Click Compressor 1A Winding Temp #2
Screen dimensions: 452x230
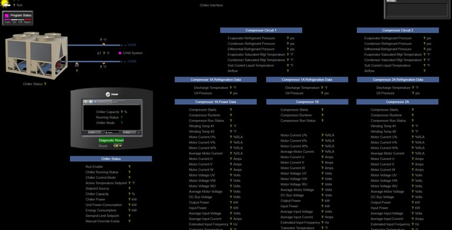[x=212, y=132]
